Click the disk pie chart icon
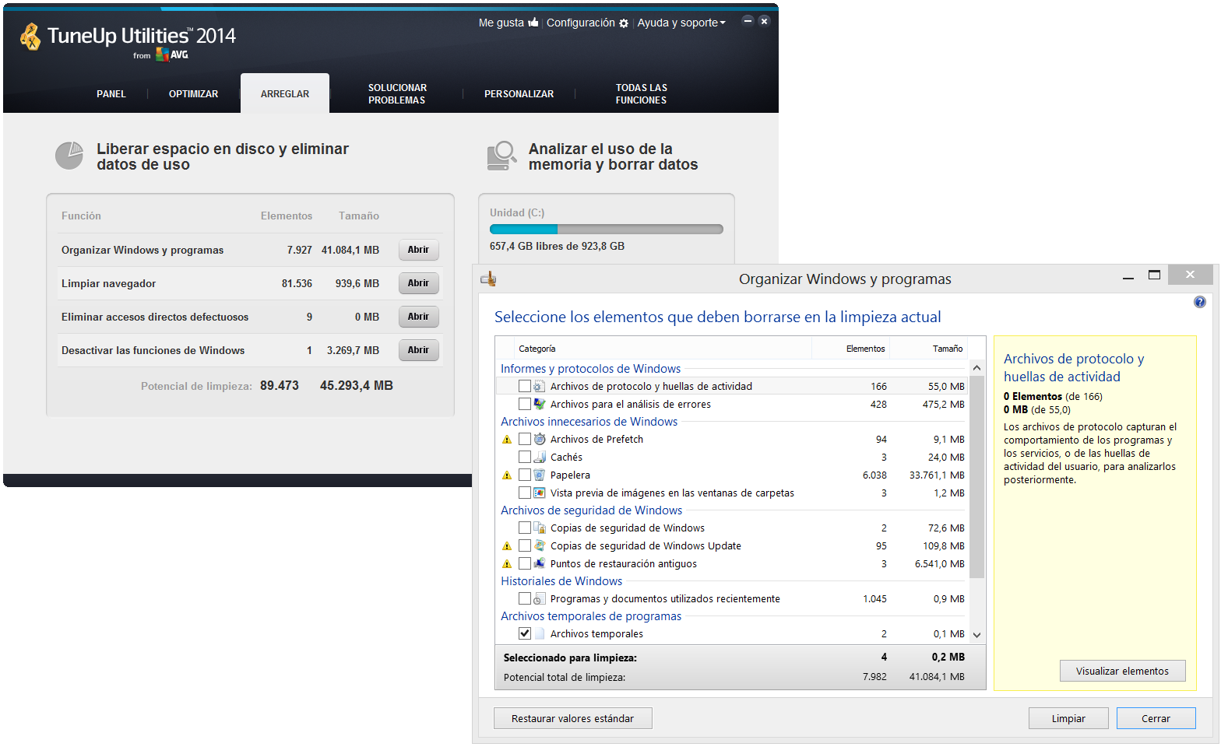Viewport: 1221px width, 747px height. tap(69, 156)
